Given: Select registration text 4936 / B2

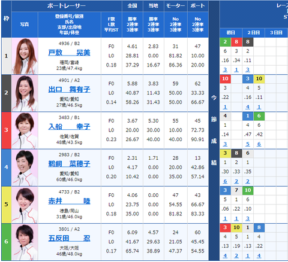Looking at the screenshot, I should [69, 44].
